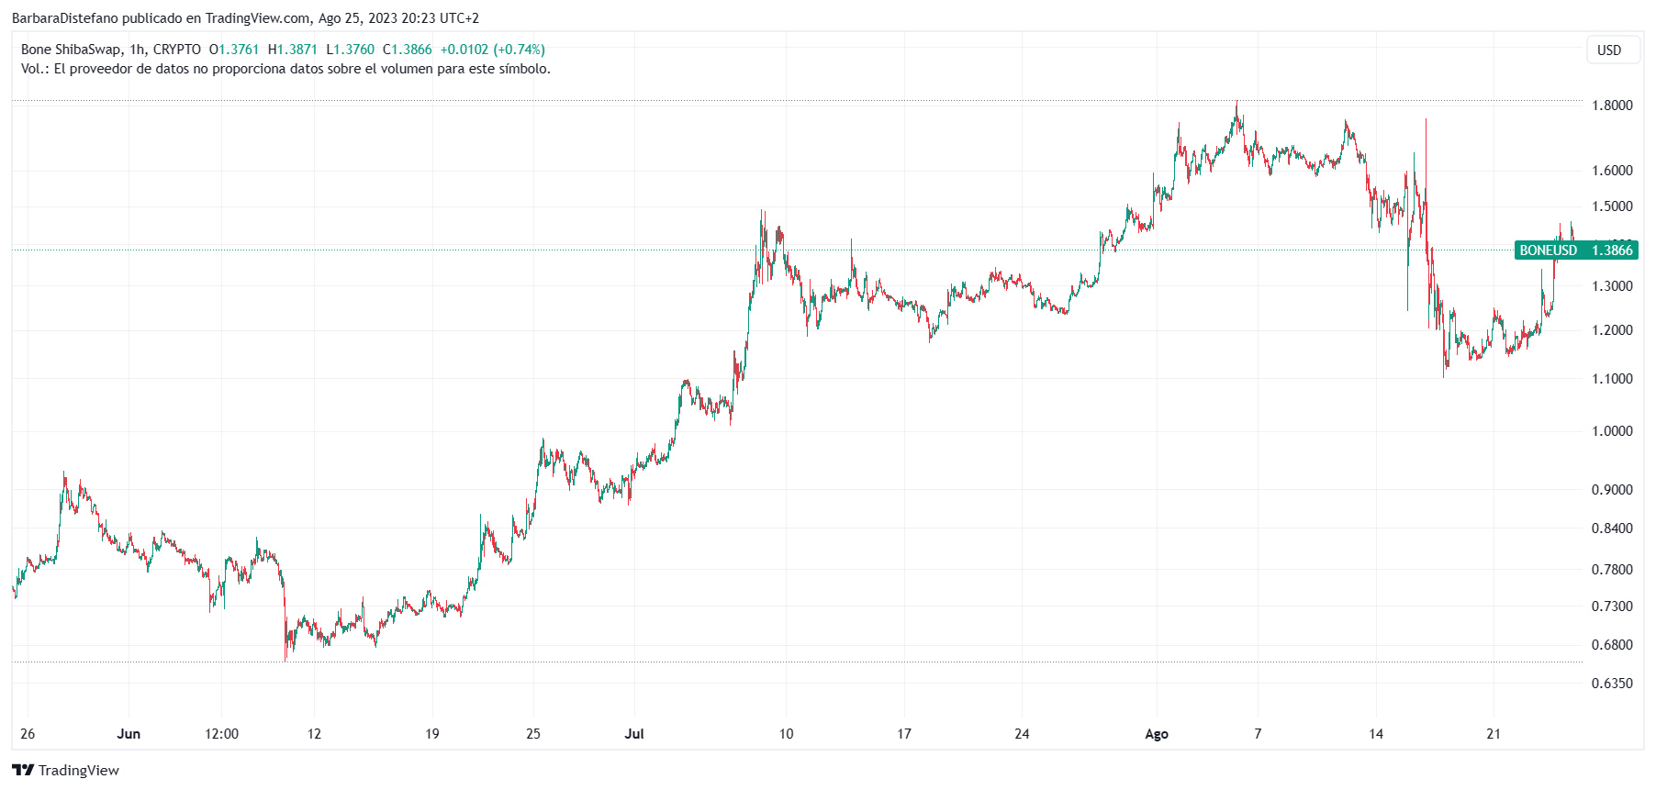
Task: Select the 1.0000 price axis label
Action: pos(1612,431)
